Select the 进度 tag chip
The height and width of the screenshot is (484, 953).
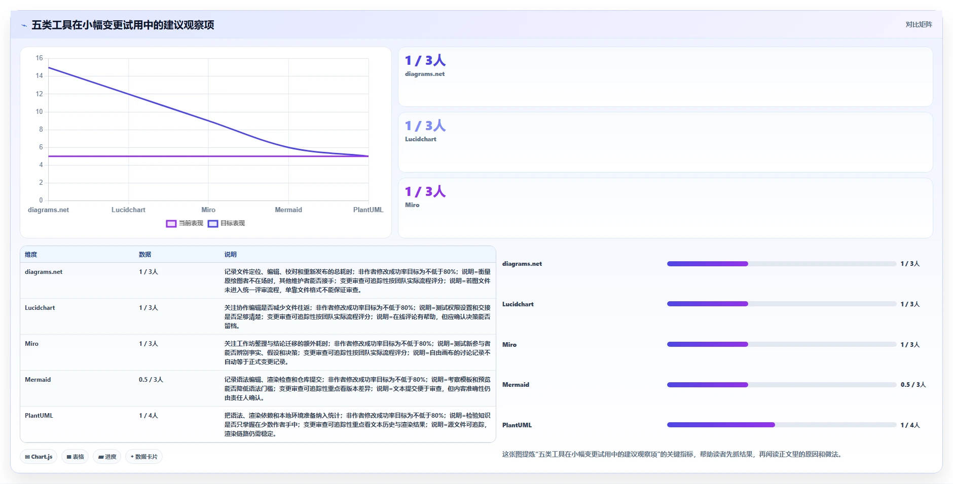pyautogui.click(x=107, y=457)
